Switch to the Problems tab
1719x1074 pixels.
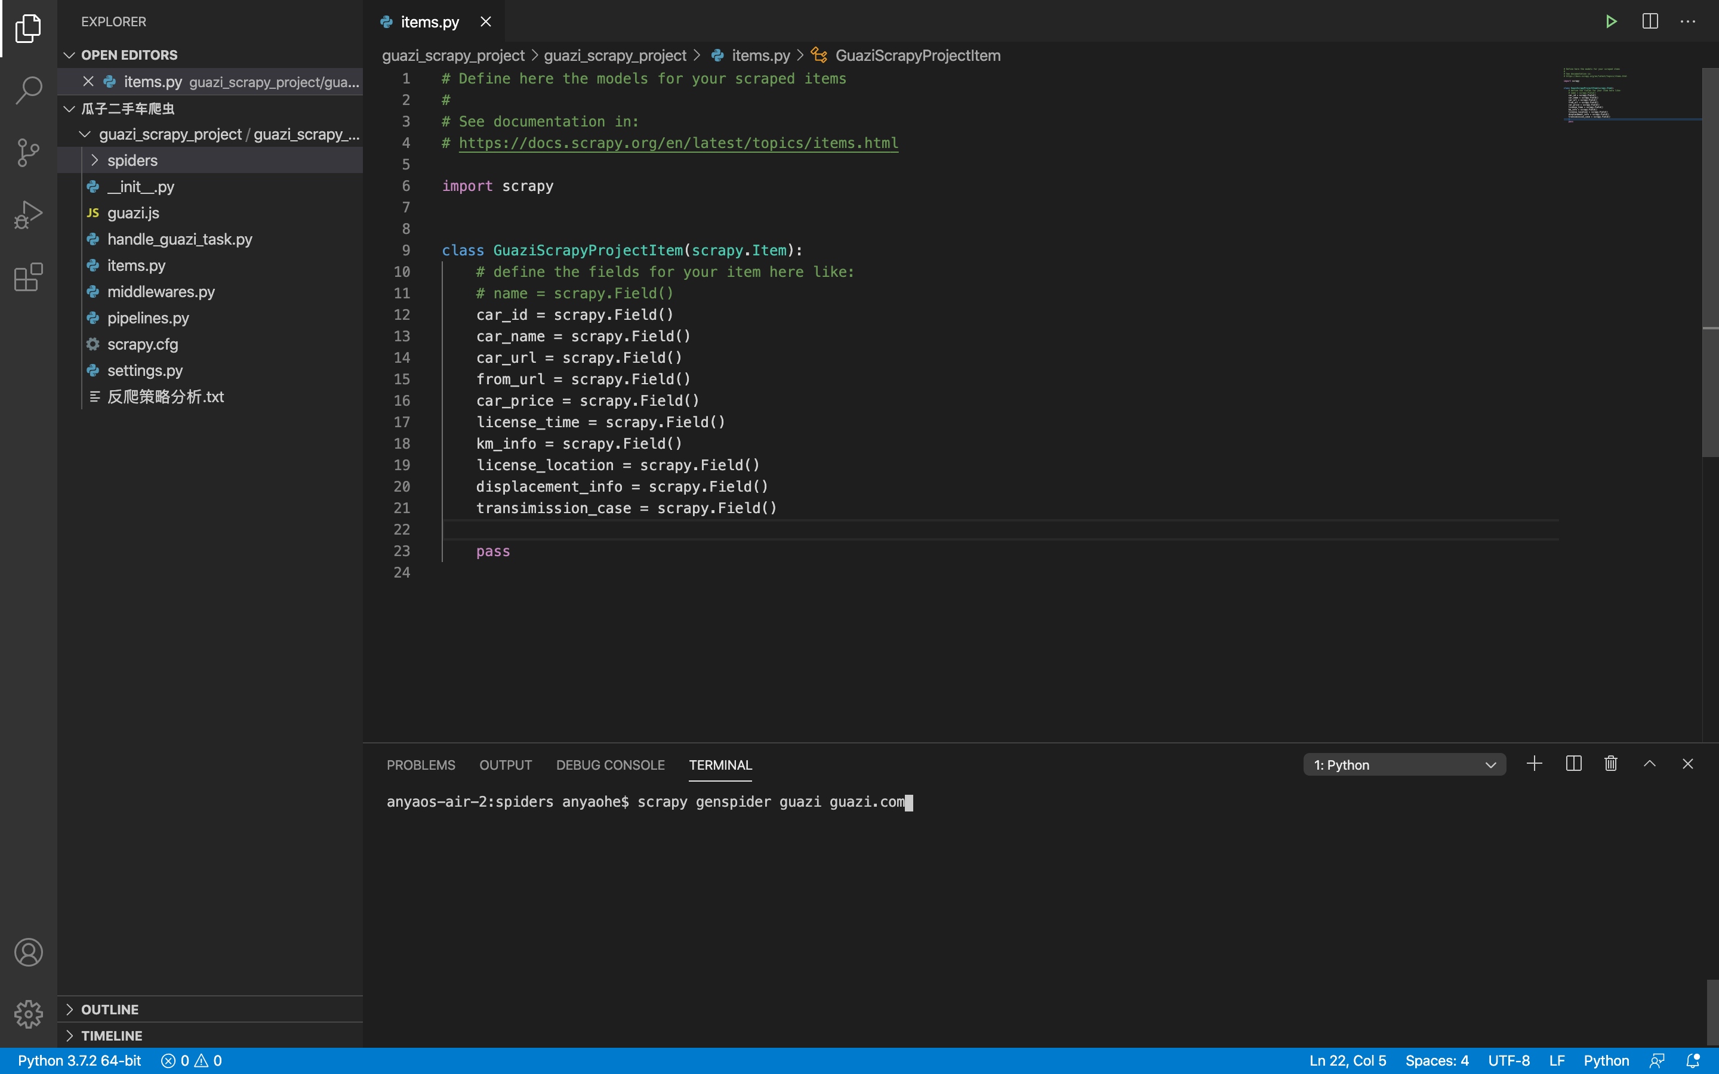[421, 765]
